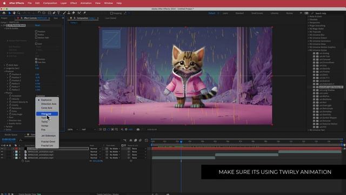Open the viewer magnification dropdown
Screen dimensions: 346x195
[73, 129]
